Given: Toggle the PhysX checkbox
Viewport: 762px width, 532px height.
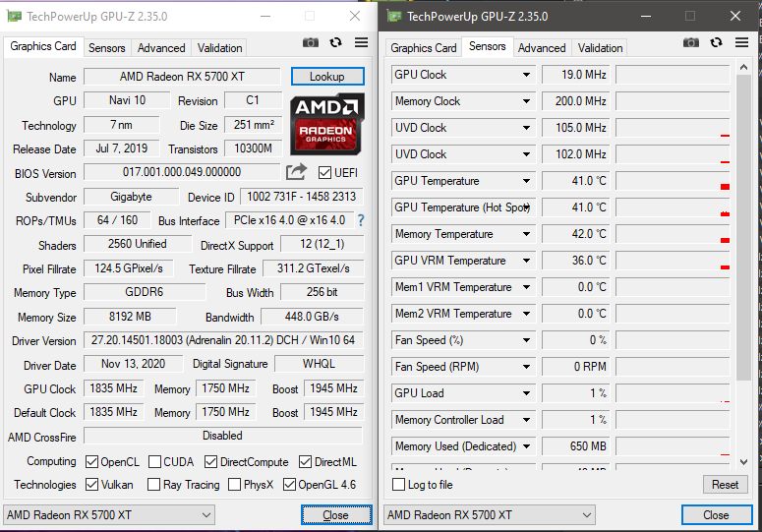Looking at the screenshot, I should [x=235, y=485].
